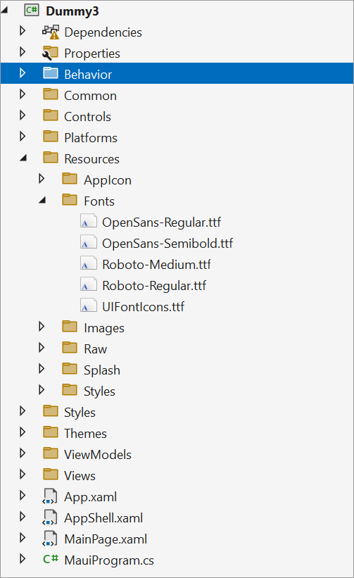Click the XAML file icon of App.xaml
Viewport: 354px width, 578px height.
coord(50,496)
